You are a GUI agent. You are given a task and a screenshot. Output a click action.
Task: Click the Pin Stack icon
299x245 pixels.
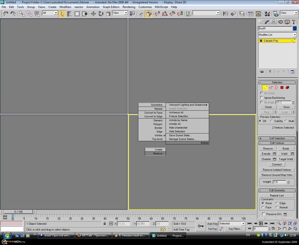pos(261,72)
